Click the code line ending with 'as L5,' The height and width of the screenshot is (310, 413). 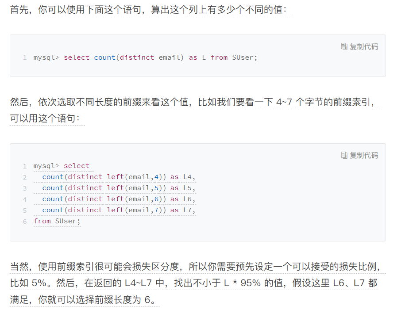point(119,188)
